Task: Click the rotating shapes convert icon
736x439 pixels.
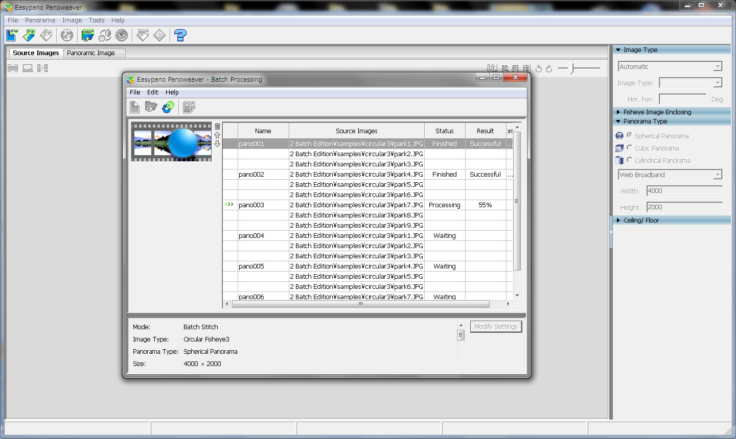Action: click(105, 35)
